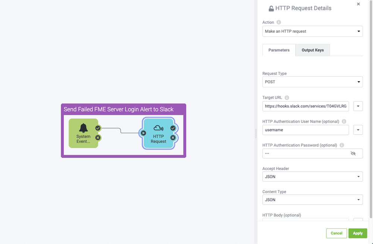
Task: Switch to the Parameters tab
Action: point(279,50)
